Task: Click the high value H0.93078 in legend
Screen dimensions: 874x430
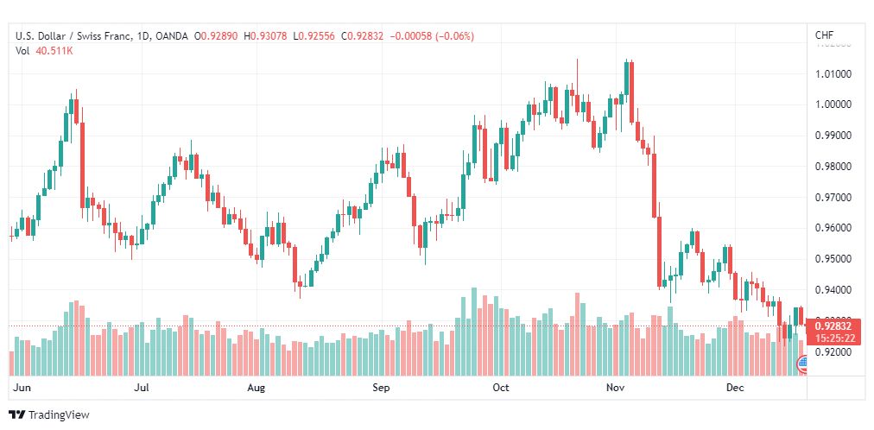Action: coord(265,36)
